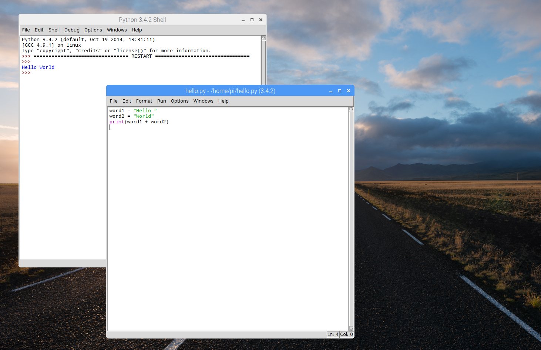Open the Run menu to run hello.py
The width and height of the screenshot is (541, 350).
(161, 101)
